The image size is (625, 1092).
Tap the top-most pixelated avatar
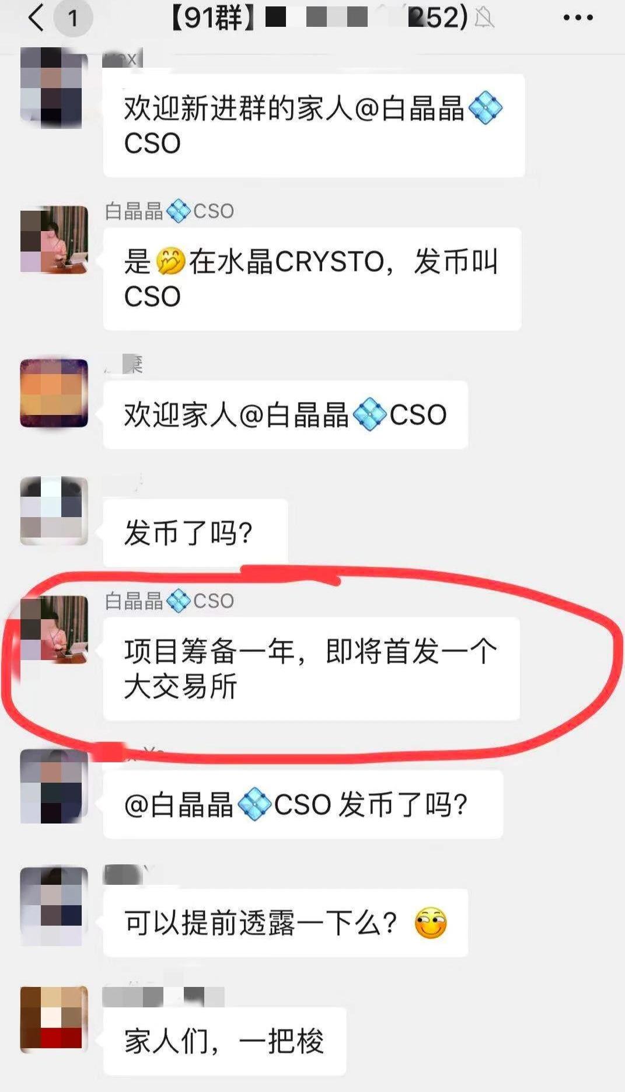coord(54,88)
